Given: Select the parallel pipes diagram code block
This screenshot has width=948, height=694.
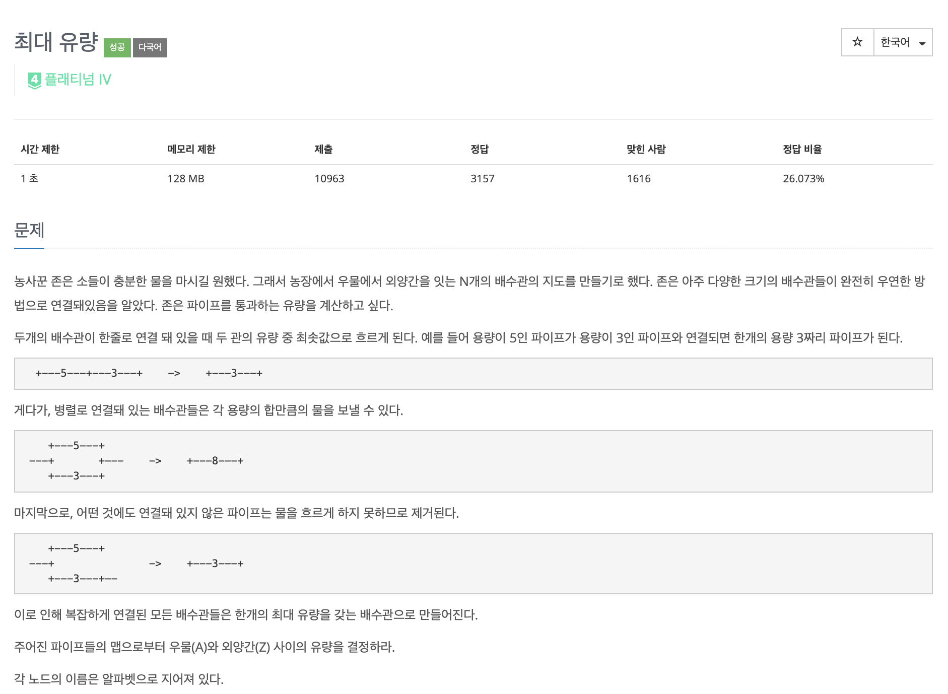Looking at the screenshot, I should 473,460.
